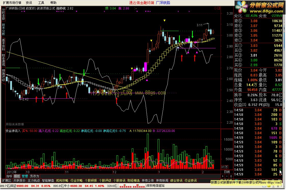Click the 资金净流入 indicator name
Image resolution: width=286 pixels, height=190 pixels.
(x=13, y=131)
